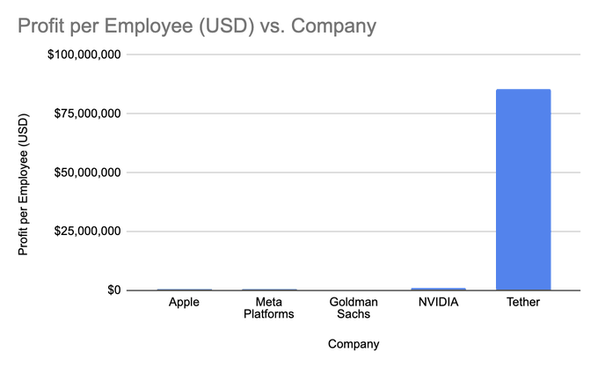Select the NVIDIA axis label
598x367 pixels.
438,303
